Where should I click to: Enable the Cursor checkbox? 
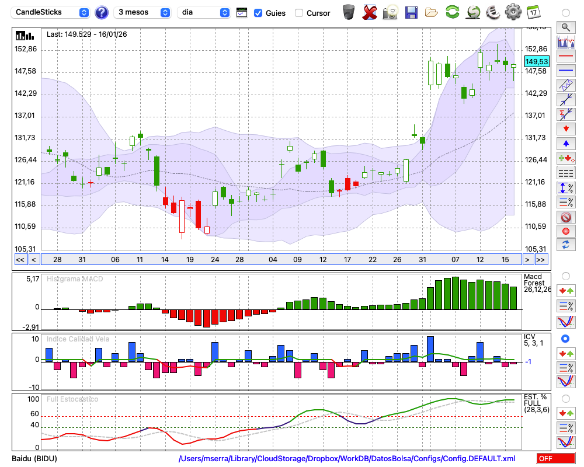click(299, 13)
